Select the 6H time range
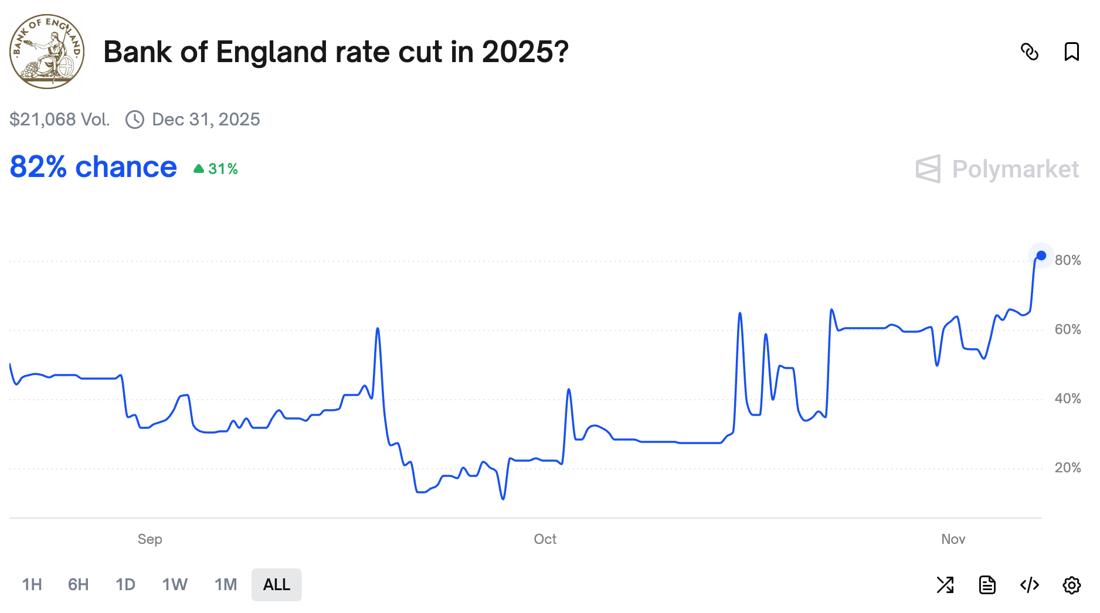Screen dimensions: 1100x613 [79, 584]
